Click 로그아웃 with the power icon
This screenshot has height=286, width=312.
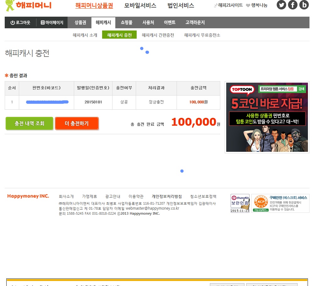click(x=20, y=23)
